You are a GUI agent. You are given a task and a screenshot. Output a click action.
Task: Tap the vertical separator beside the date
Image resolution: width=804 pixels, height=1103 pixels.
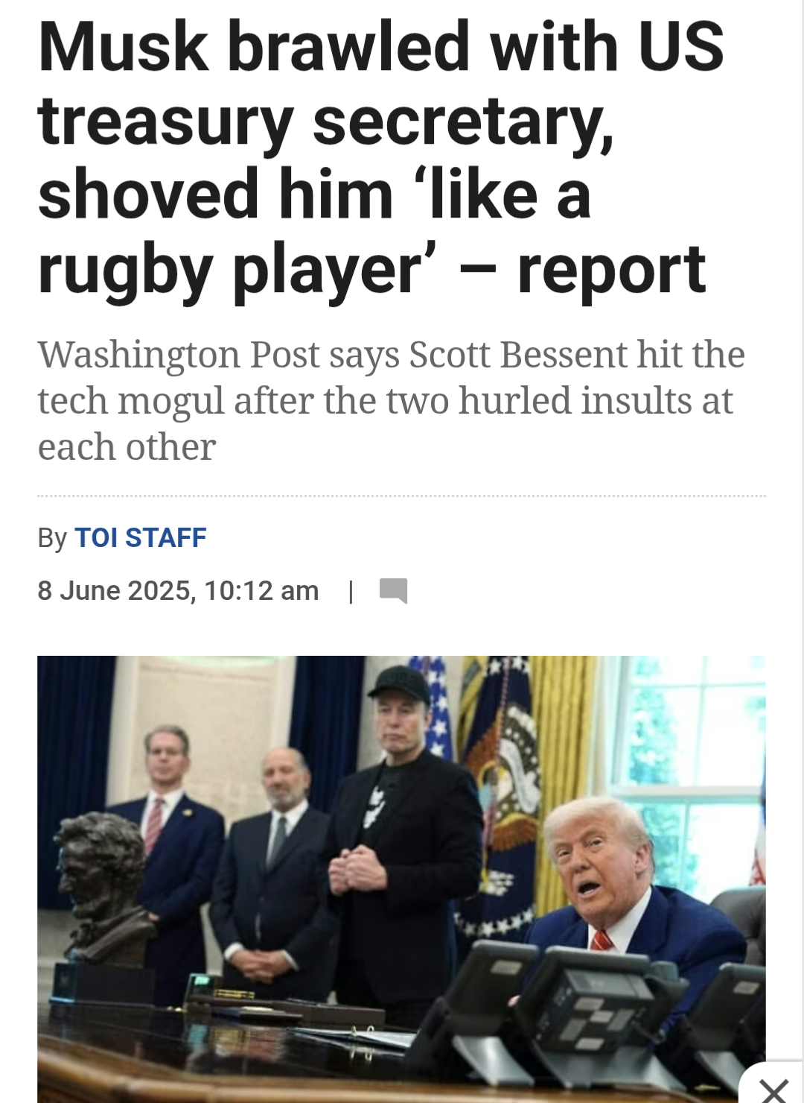click(x=351, y=591)
